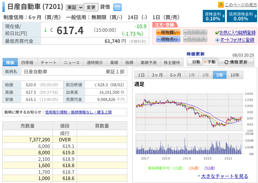258x183 pixels.
Task: Click the 変更 button
Action: 91,7
